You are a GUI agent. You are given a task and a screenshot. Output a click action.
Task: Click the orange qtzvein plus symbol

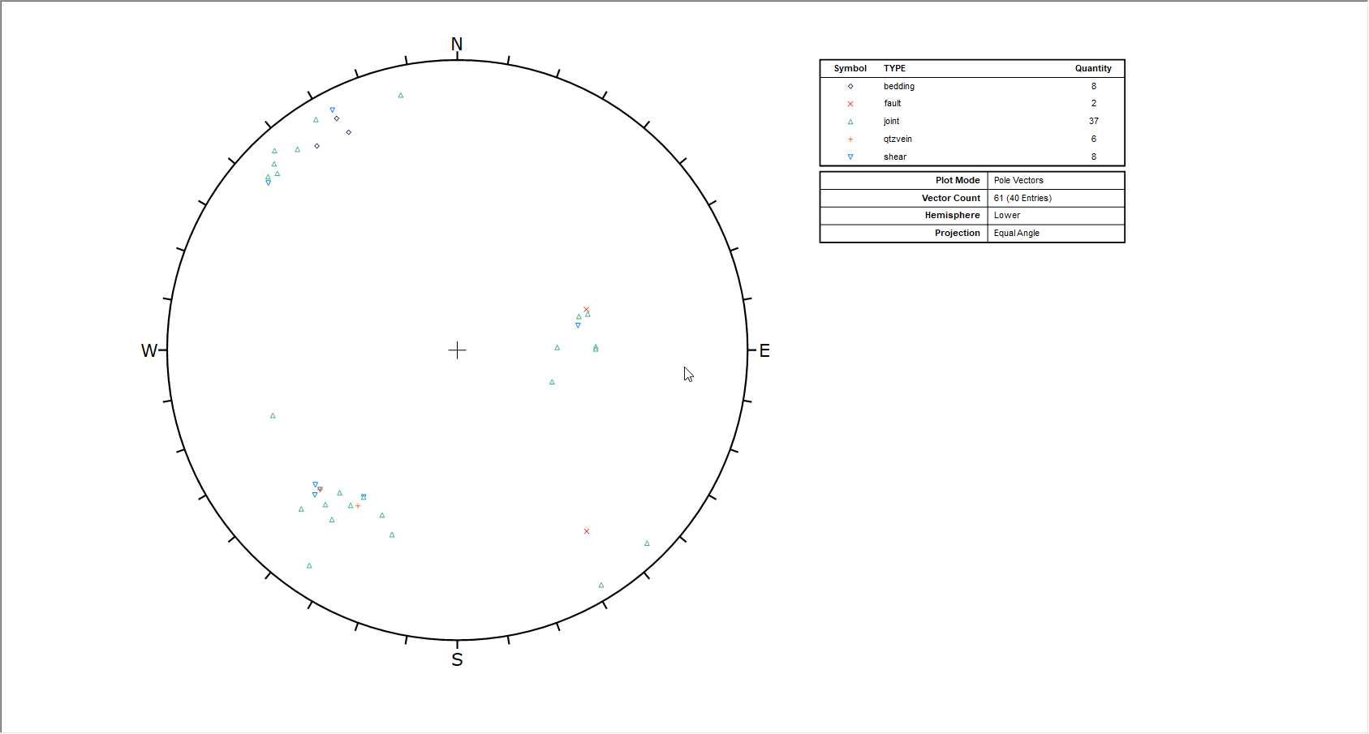coord(850,139)
